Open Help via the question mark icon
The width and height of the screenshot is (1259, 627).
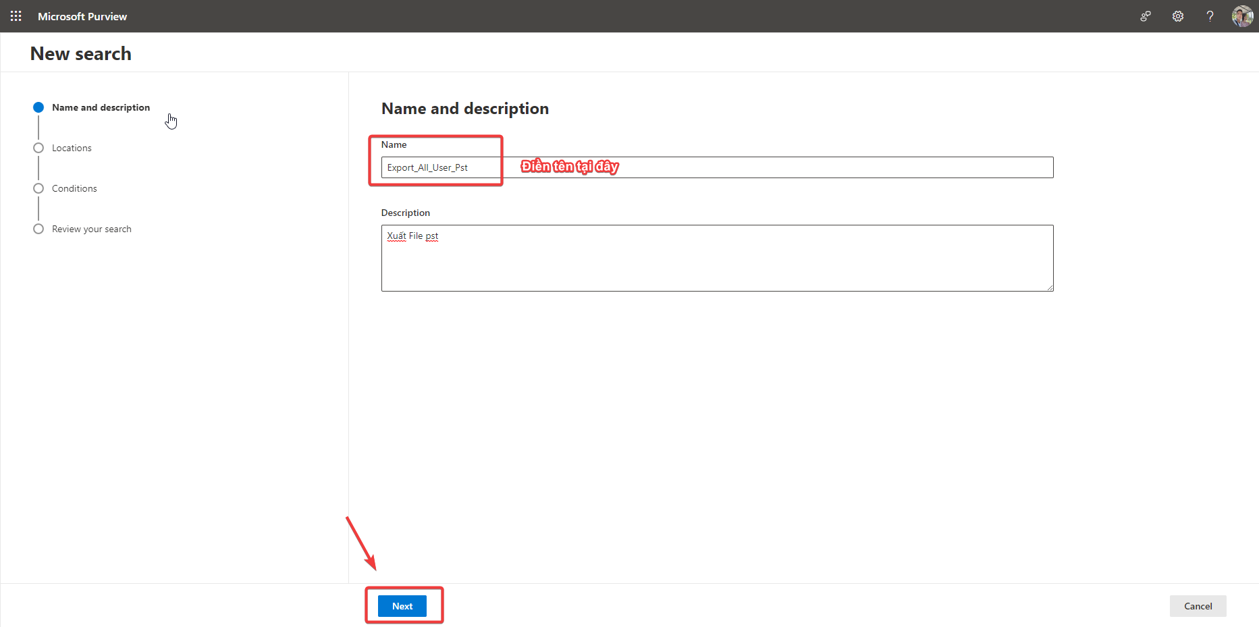tap(1210, 16)
